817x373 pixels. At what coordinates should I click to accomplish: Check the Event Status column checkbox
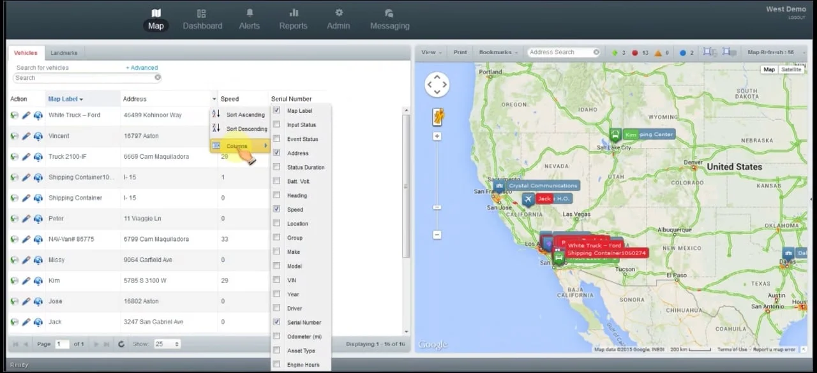276,138
